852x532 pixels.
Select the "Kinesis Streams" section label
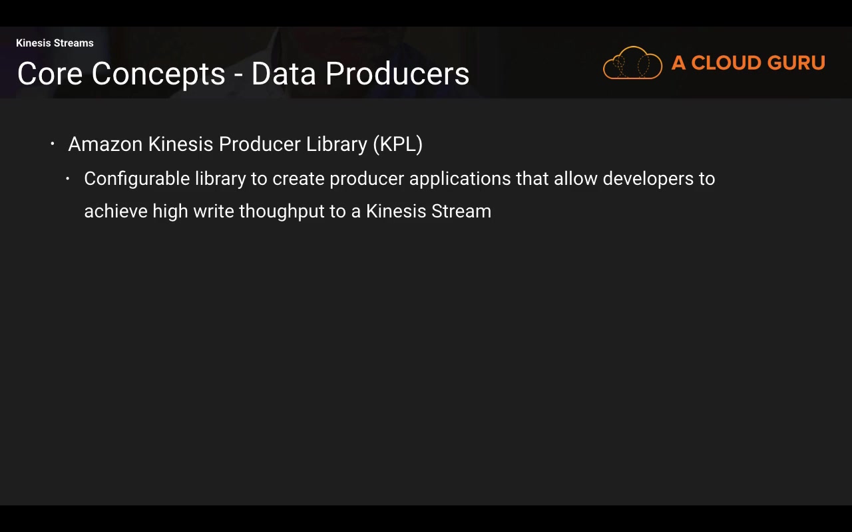[x=55, y=43]
